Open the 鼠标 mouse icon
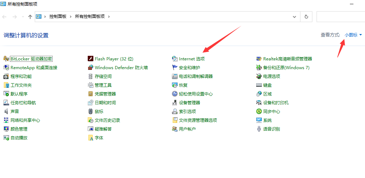 point(91,111)
